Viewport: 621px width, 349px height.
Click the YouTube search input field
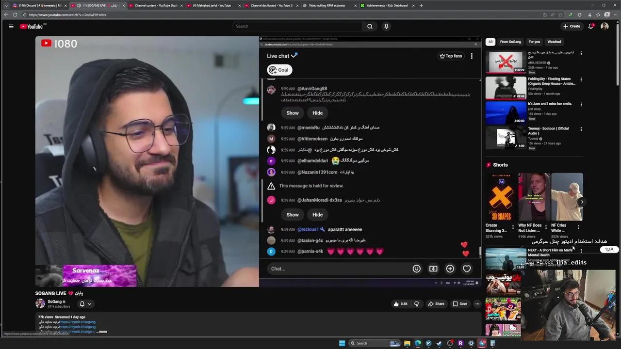click(x=297, y=26)
